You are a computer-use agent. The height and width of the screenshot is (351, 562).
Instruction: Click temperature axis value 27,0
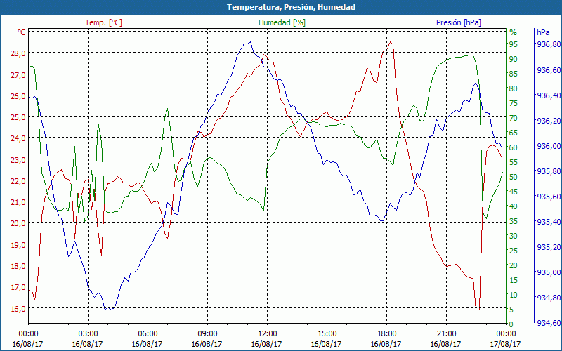pos(18,74)
